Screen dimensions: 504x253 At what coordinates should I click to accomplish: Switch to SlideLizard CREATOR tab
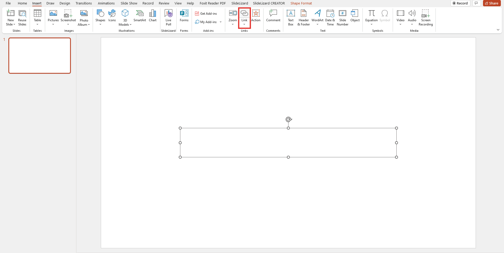[x=269, y=3]
